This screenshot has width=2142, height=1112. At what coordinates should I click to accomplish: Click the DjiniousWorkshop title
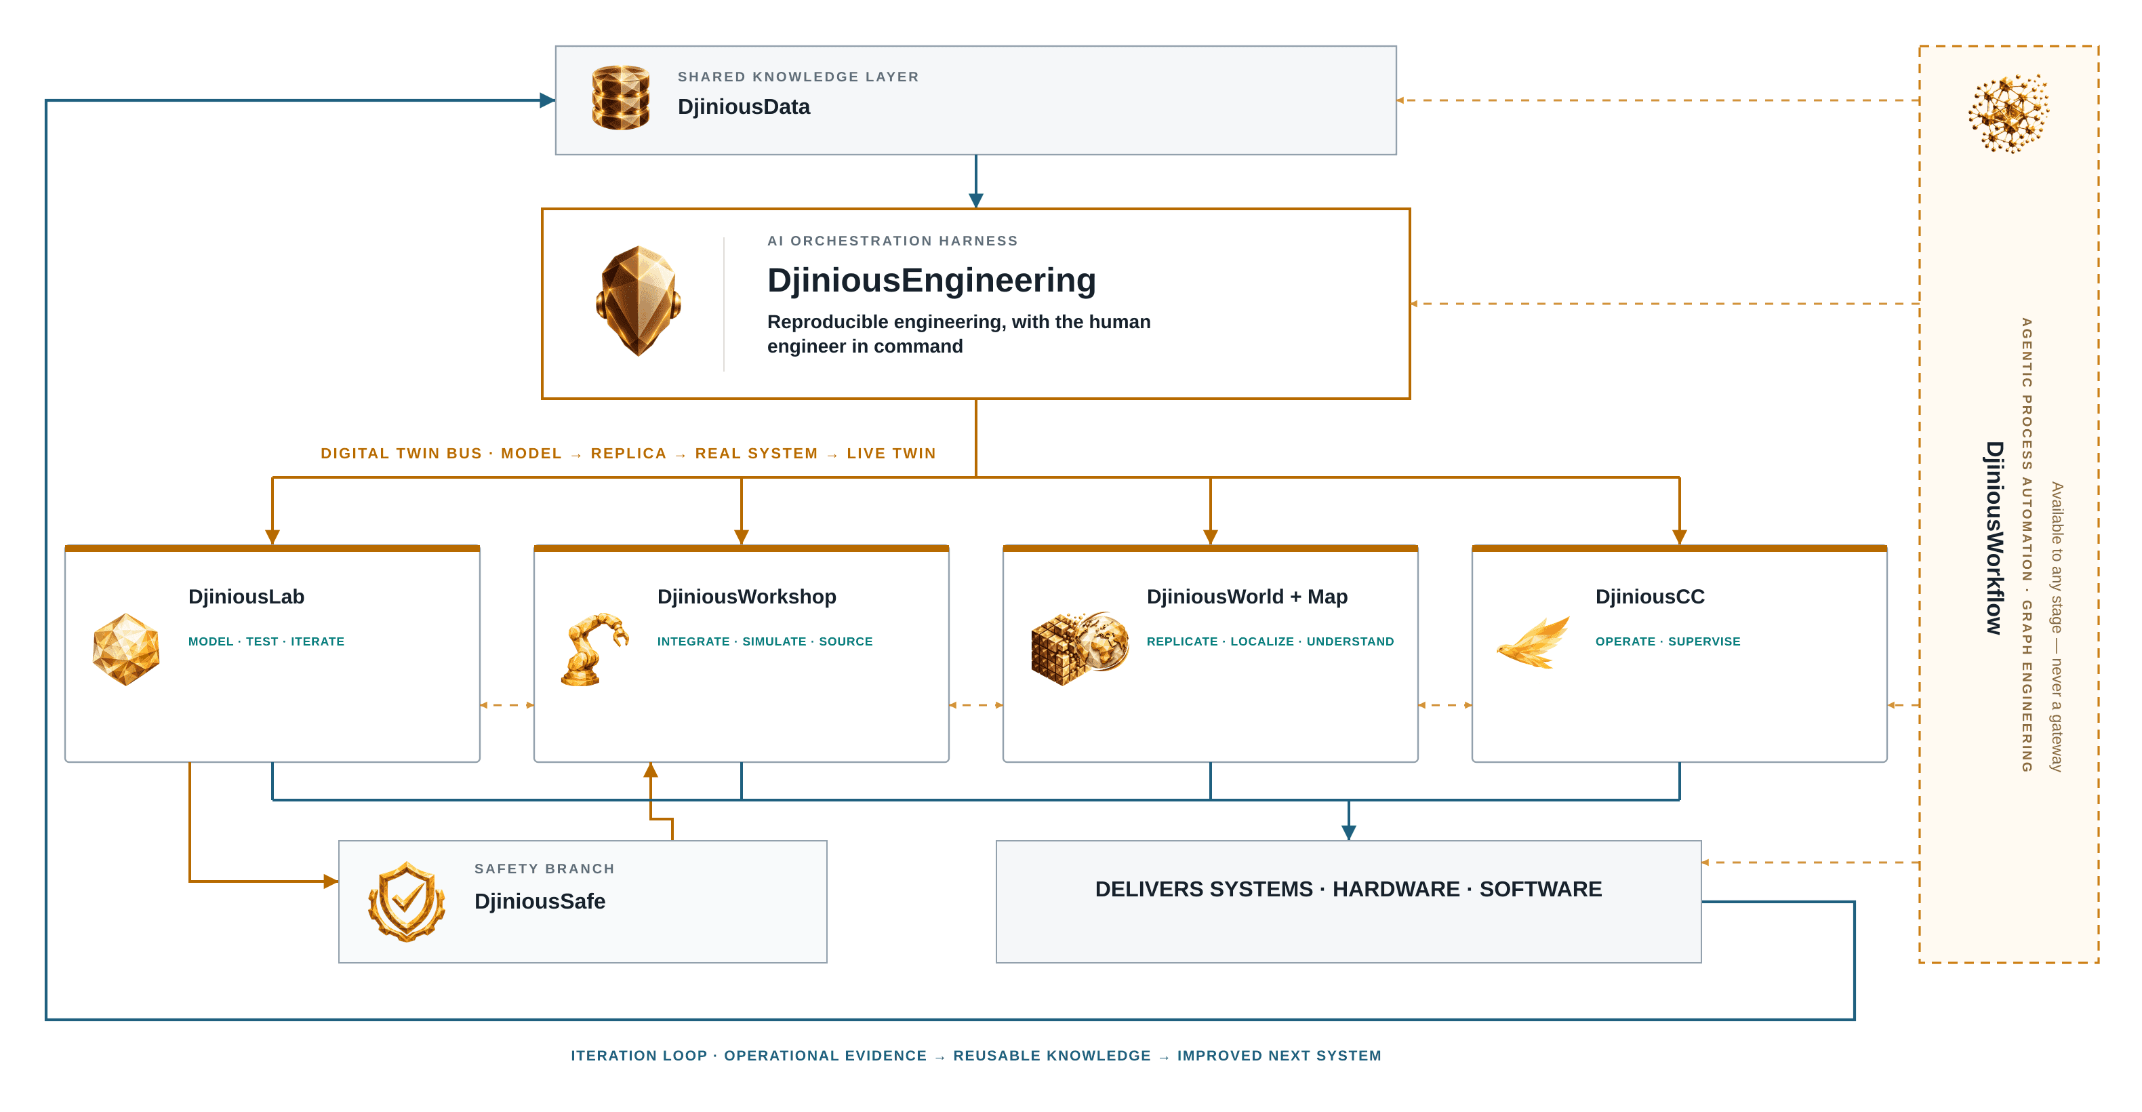[747, 597]
